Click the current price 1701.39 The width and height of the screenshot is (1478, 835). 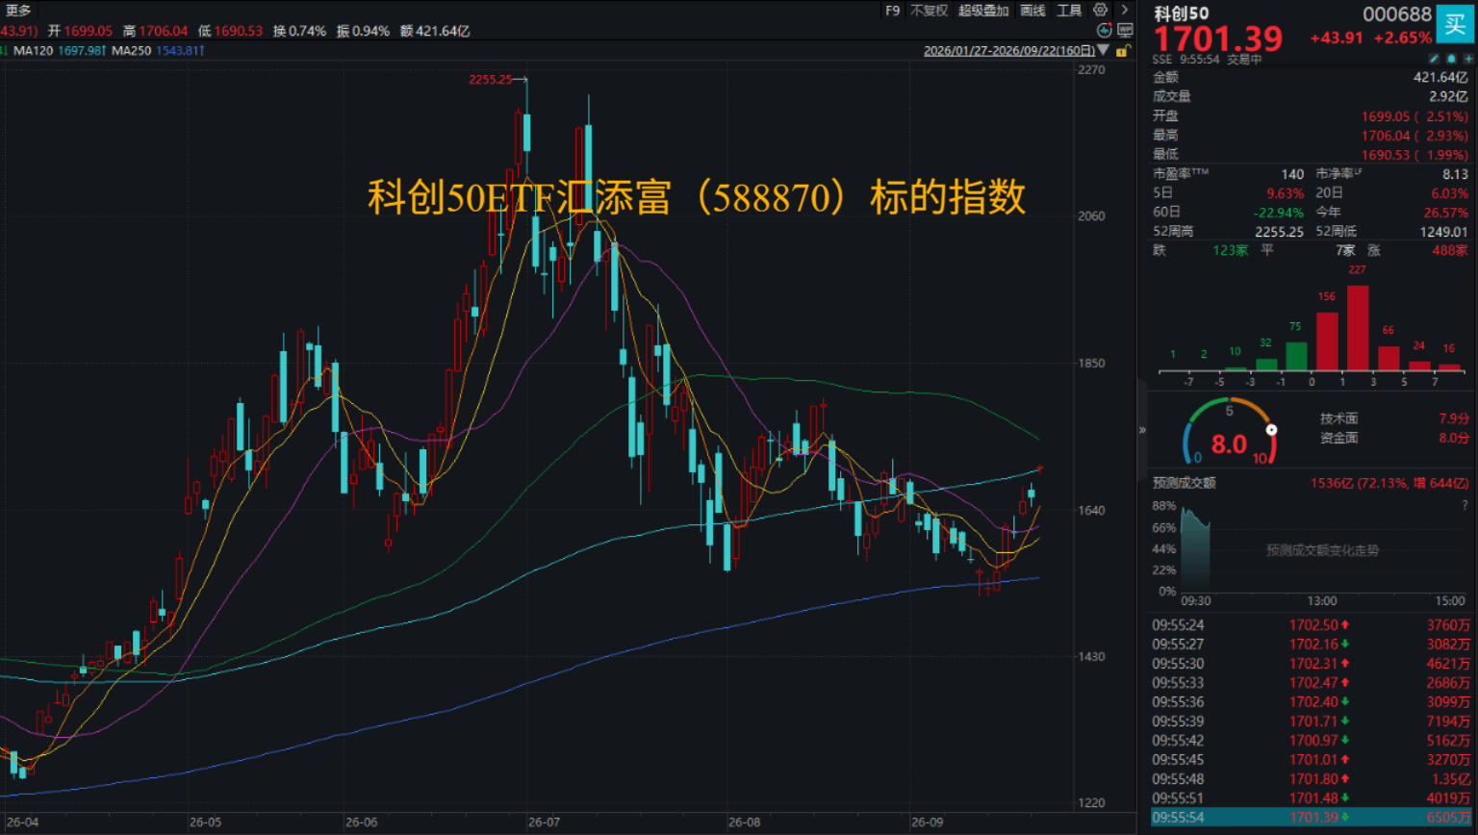(1218, 38)
